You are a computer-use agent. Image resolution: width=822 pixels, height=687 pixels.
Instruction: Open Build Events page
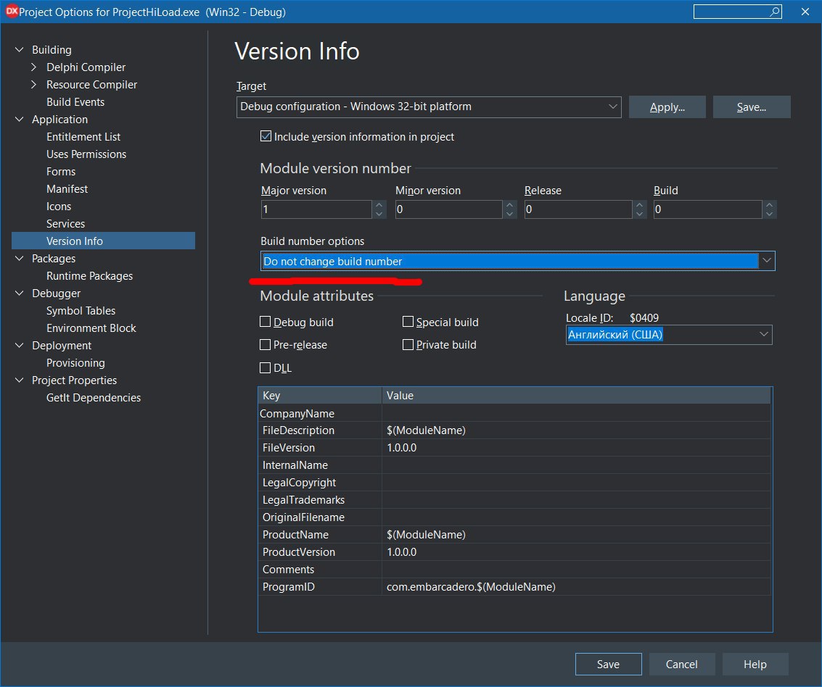[75, 102]
